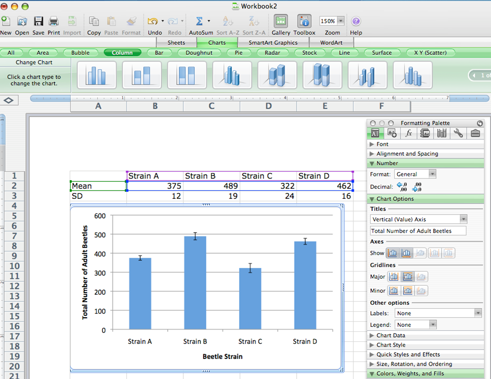
Task: Toggle minor vertical gridlines button
Action: pyautogui.click(x=394, y=291)
